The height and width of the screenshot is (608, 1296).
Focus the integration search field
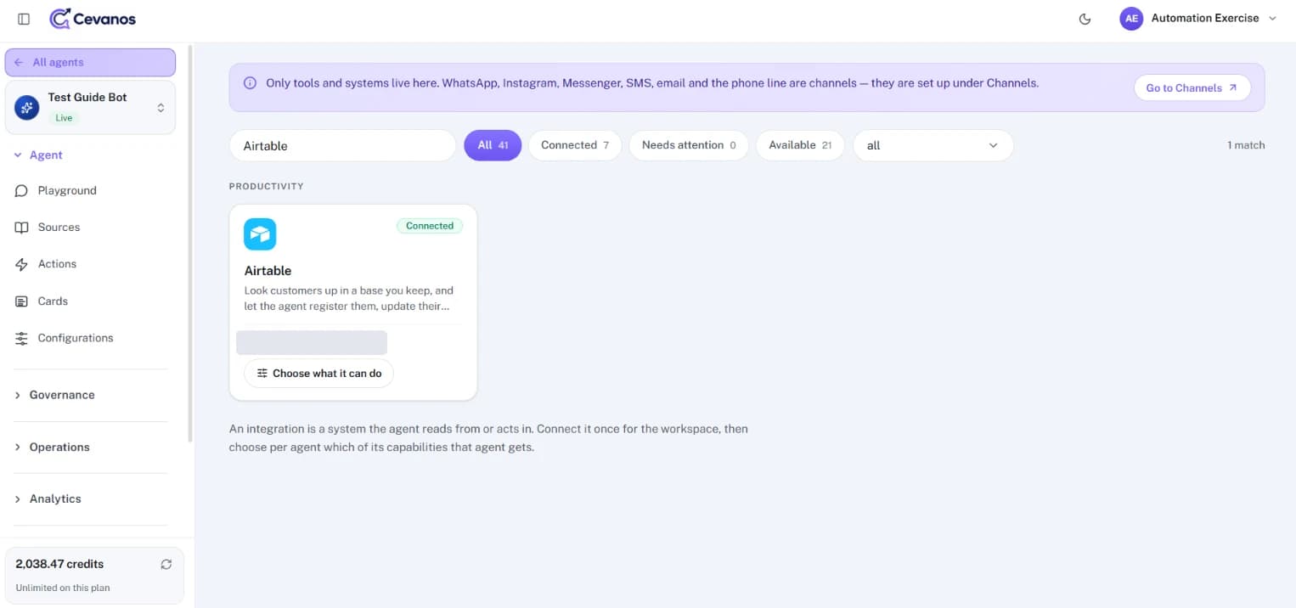[x=343, y=145]
